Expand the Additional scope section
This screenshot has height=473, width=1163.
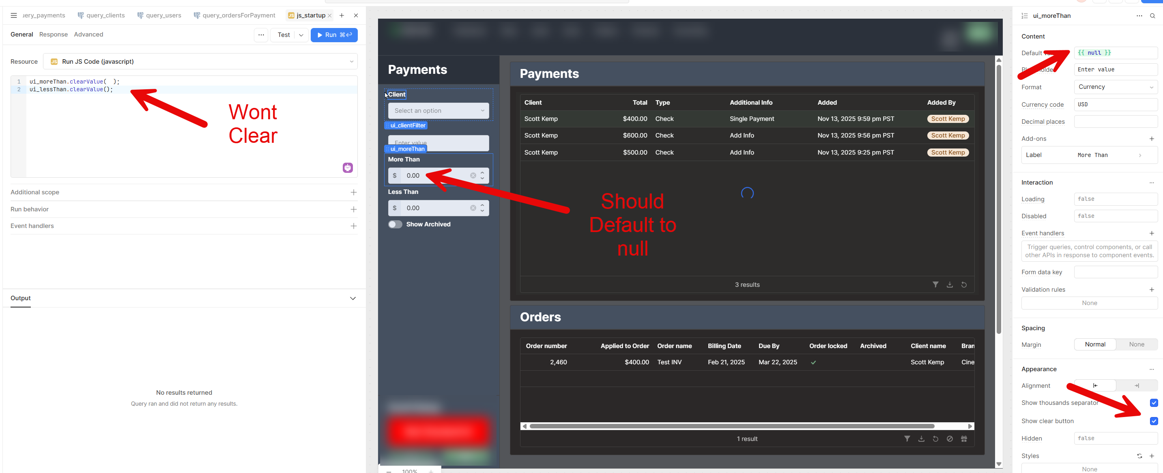[x=353, y=192]
